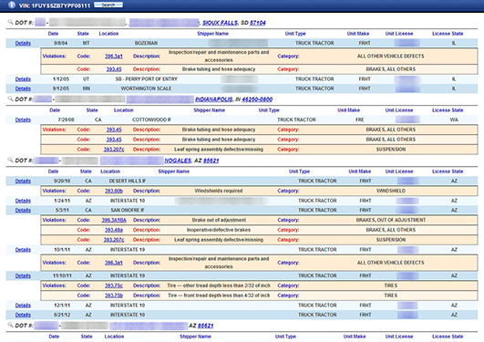This screenshot has height=342, width=484.
Task: Click violation code 393.60b
Action: tap(114, 191)
